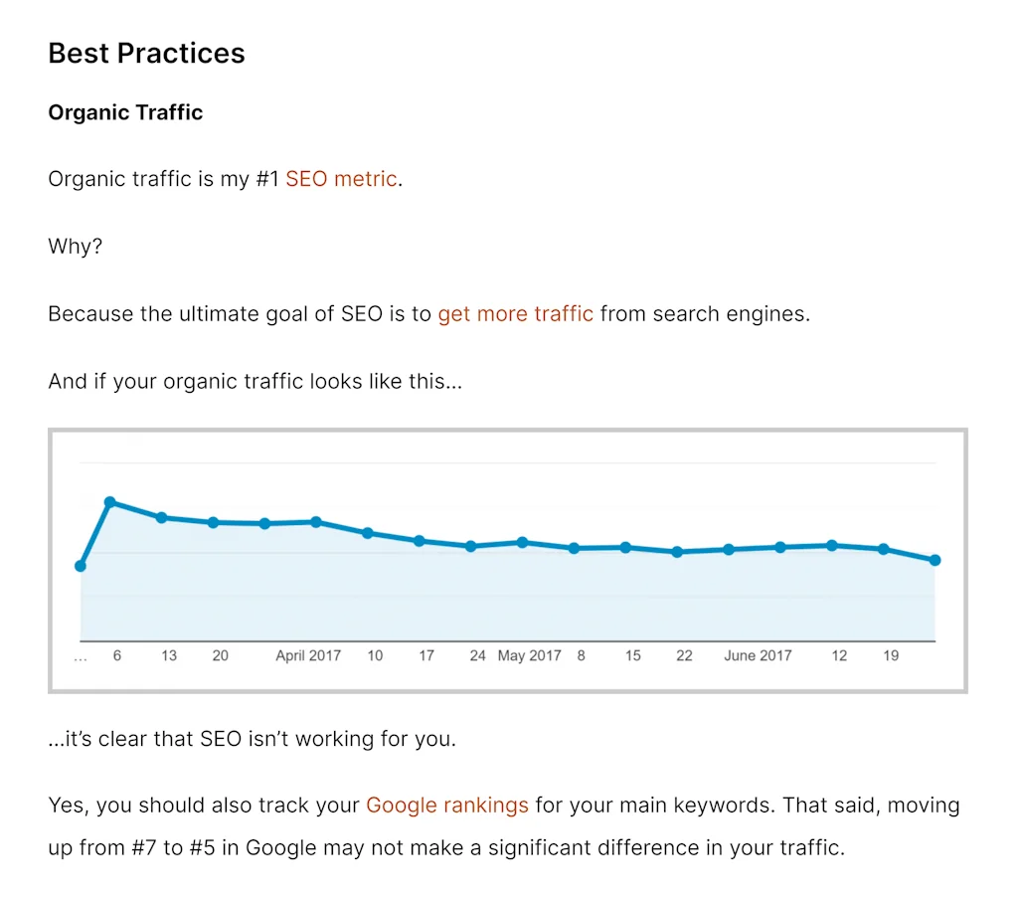Click the May 2017 axis label
The image size is (1018, 898).
tap(530, 655)
